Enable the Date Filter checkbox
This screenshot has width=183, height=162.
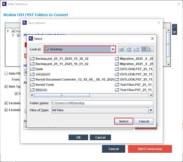[6, 74]
